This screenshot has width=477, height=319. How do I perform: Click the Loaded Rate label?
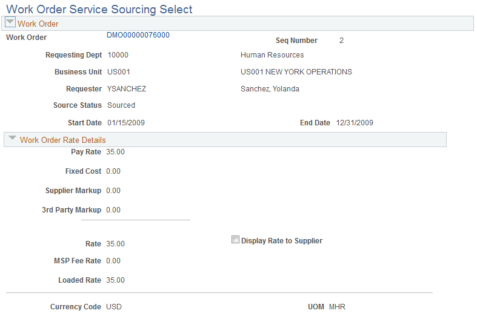[x=79, y=280]
